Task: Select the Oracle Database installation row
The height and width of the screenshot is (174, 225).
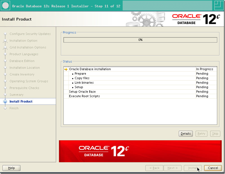Action: pos(140,69)
